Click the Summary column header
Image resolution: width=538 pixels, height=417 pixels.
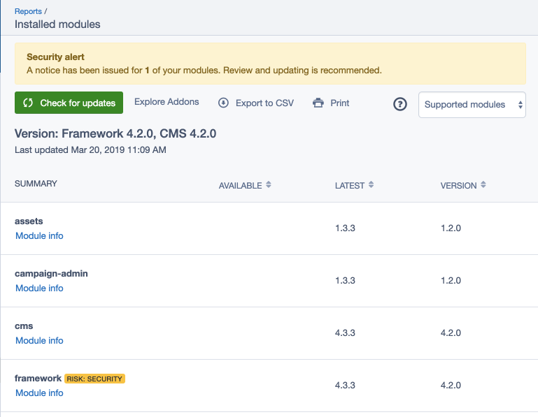(36, 184)
